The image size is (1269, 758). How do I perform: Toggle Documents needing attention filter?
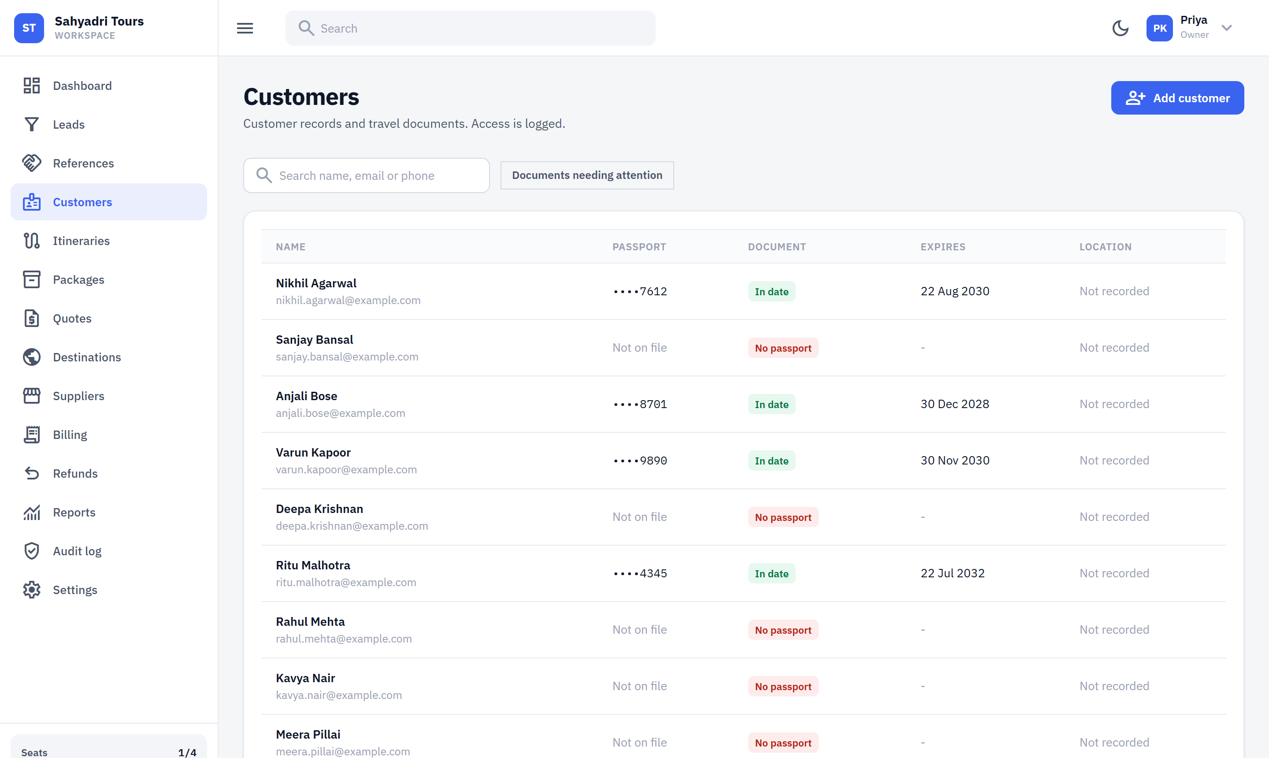tap(587, 176)
